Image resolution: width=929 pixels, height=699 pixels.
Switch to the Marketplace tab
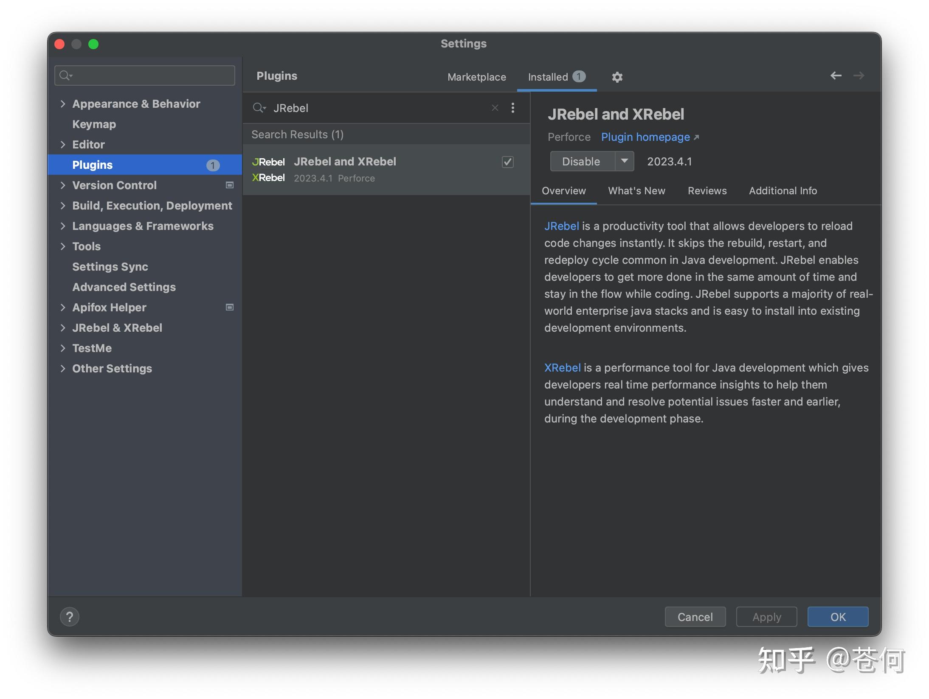(476, 77)
